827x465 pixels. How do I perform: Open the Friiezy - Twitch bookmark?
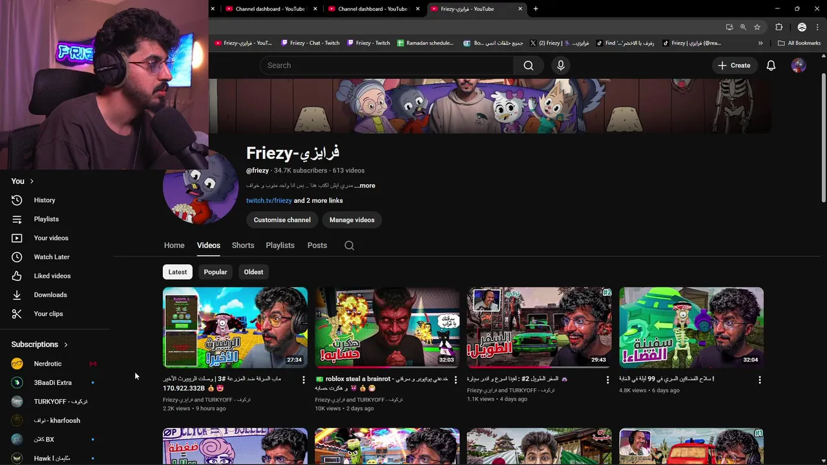(368, 43)
